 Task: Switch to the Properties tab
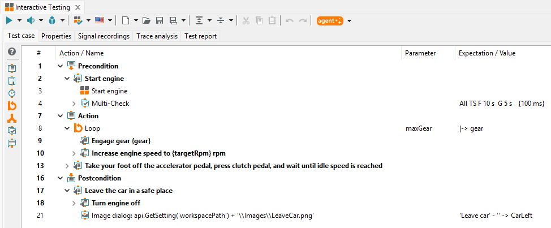coord(56,36)
